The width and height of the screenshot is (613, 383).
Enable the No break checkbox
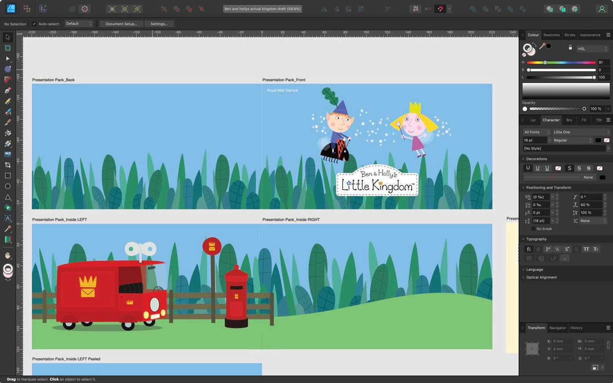point(533,229)
